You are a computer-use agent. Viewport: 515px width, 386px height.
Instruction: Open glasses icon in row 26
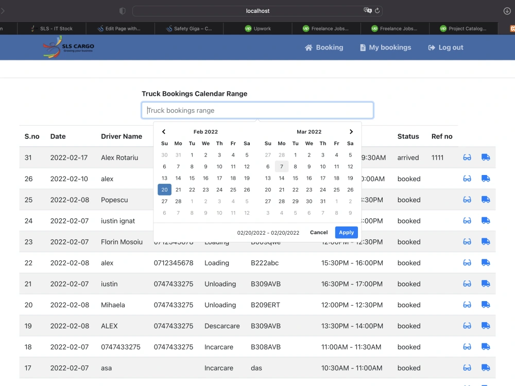(x=467, y=179)
